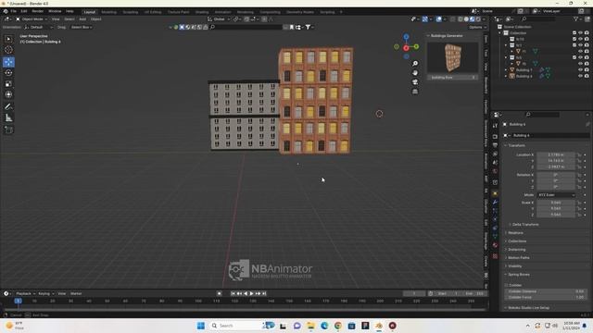The width and height of the screenshot is (593, 333).
Task: Expand the Motion Paths panel
Action: [x=518, y=258]
